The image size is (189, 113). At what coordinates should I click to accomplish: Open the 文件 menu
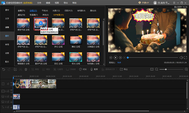(x=39, y=3)
